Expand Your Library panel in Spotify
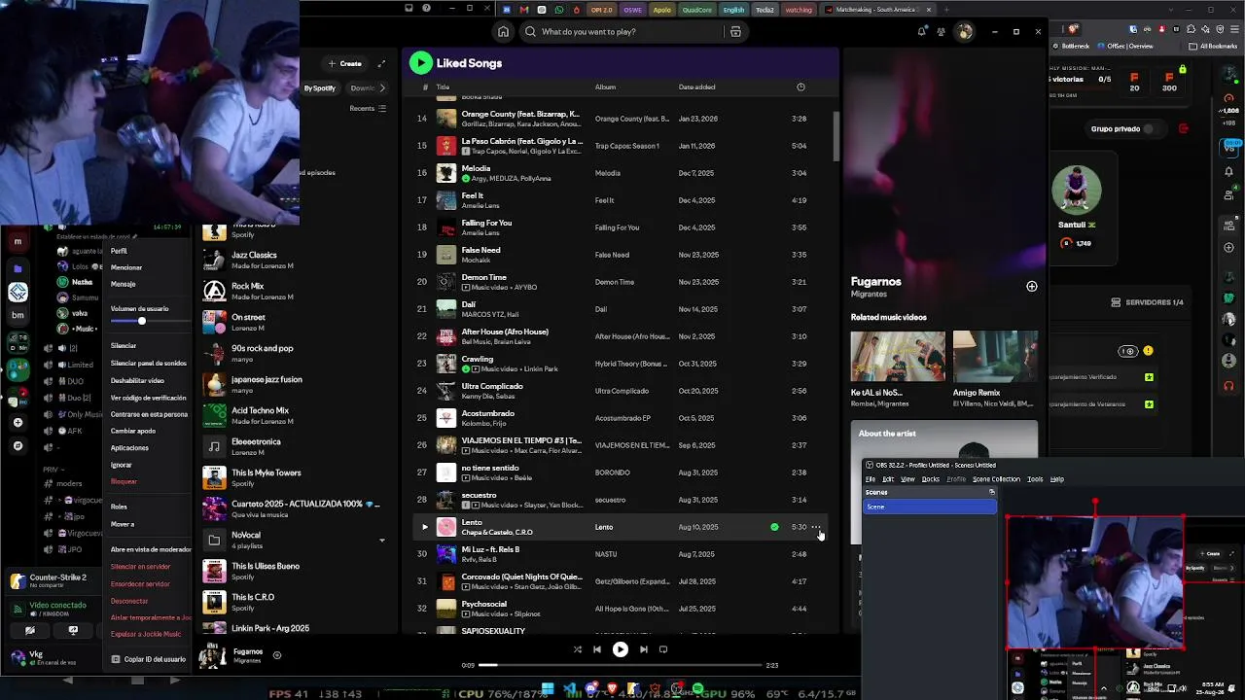The height and width of the screenshot is (700, 1245). pyautogui.click(x=381, y=63)
